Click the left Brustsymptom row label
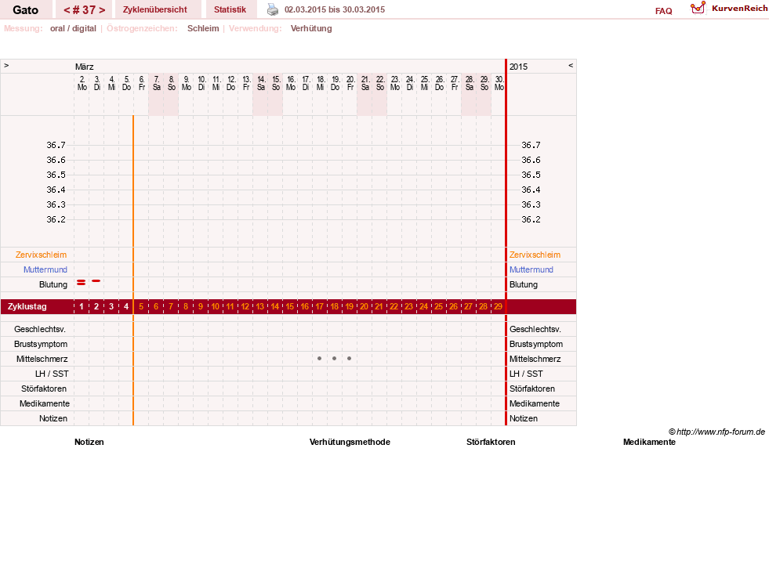The image size is (769, 582). 41,344
